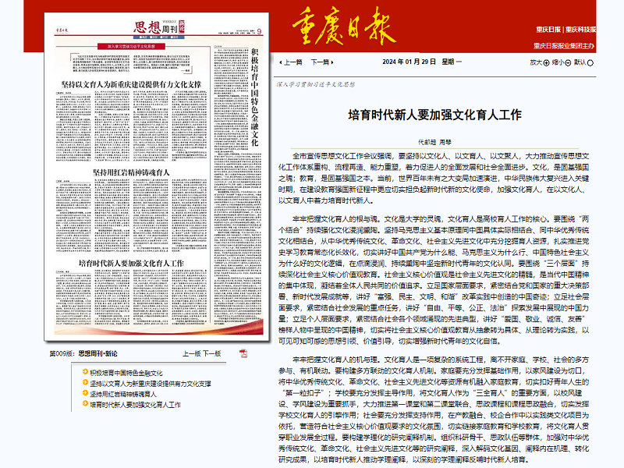Go to previous page 上一版
The height and width of the screenshot is (468, 624).
(x=191, y=353)
